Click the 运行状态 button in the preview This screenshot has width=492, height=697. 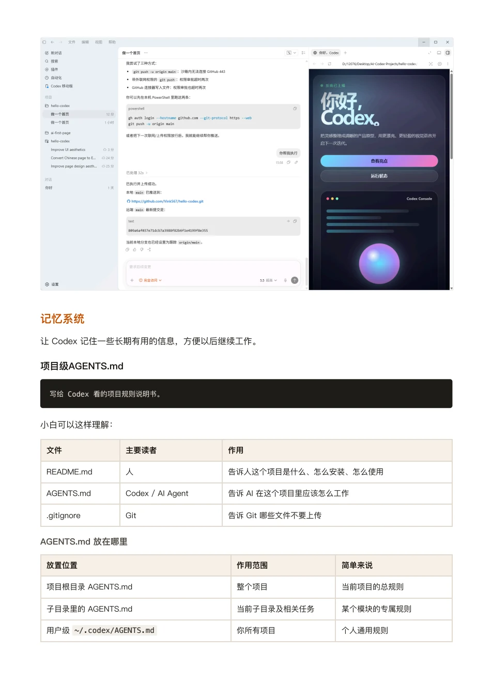tap(379, 176)
